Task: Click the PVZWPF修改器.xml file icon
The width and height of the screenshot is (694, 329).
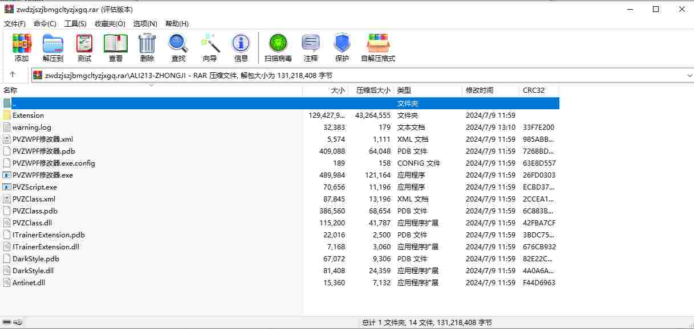Action: pos(7,139)
